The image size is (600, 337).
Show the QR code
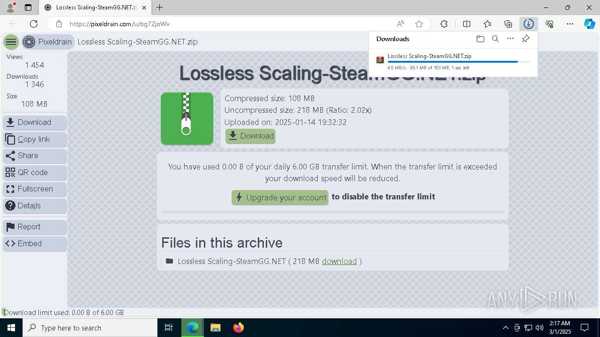coord(35,173)
